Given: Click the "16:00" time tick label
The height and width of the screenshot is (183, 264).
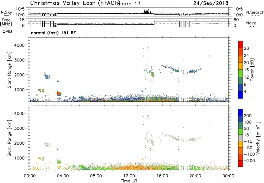Looking at the screenshot, I should click(x=162, y=176).
